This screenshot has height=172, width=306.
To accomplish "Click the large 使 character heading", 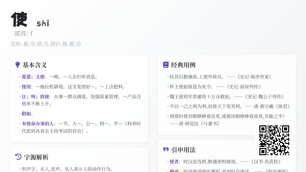I will click(x=19, y=20).
